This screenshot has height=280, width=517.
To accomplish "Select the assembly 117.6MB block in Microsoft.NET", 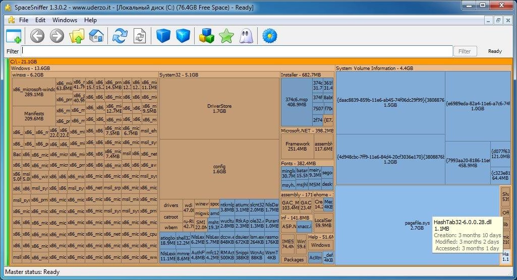I will pyautogui.click(x=323, y=146).
